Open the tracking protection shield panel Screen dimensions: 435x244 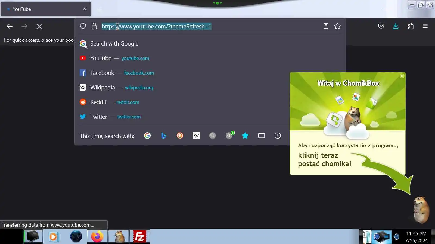coord(83,26)
